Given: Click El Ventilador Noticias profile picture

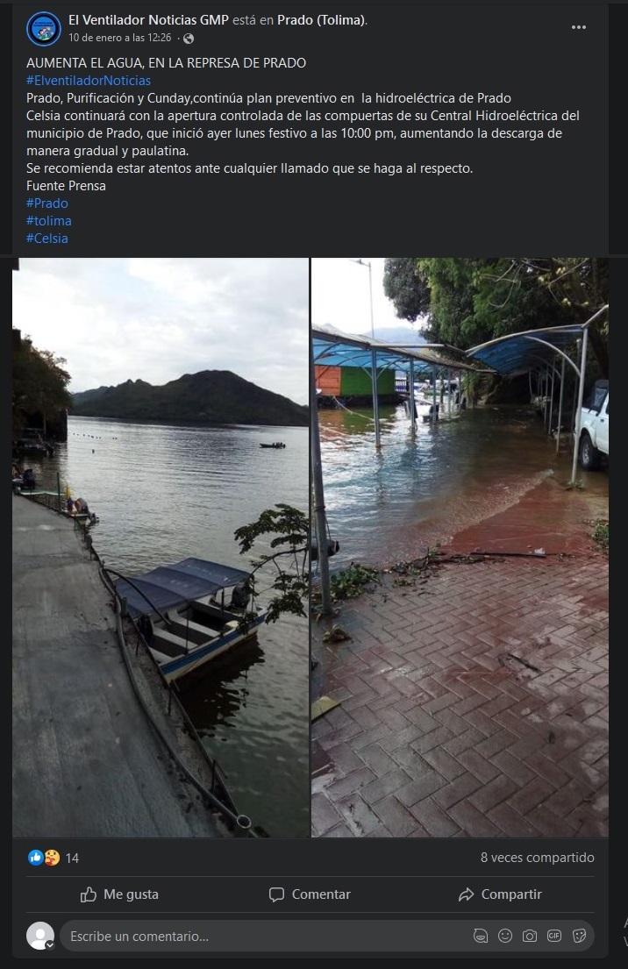Looking at the screenshot, I should tap(43, 28).
